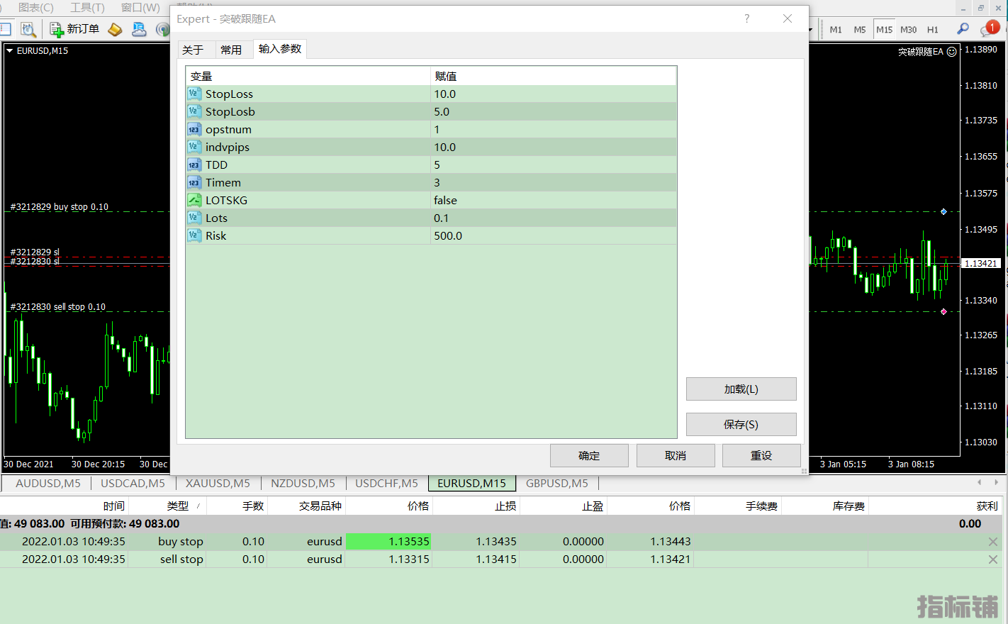Open the 窗口(W) menu
The width and height of the screenshot is (1008, 624).
pos(140,7)
